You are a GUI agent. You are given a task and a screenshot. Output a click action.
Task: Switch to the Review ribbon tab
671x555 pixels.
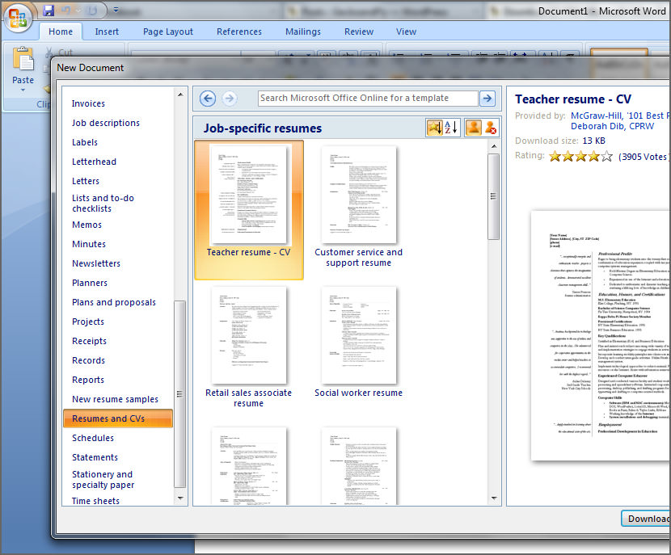[x=359, y=32]
